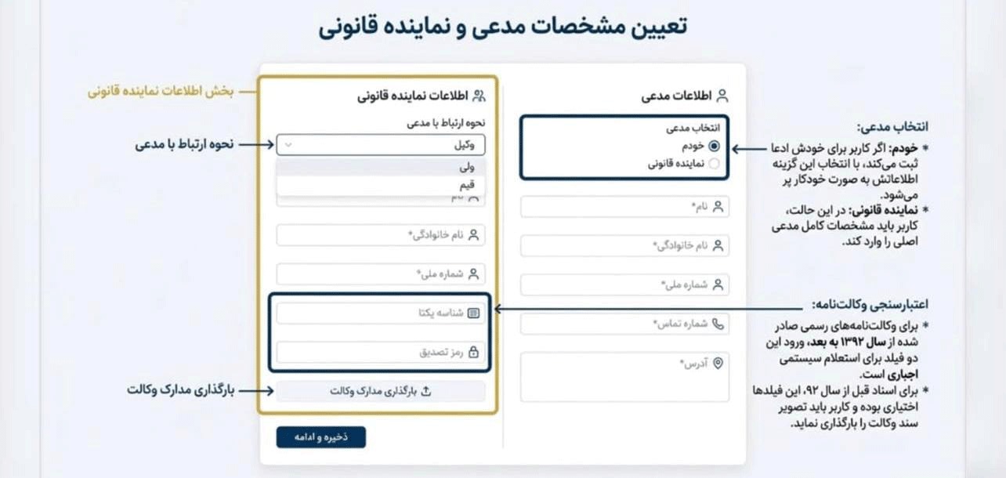Click the person icon next to نام خانوادگی

pos(718,245)
